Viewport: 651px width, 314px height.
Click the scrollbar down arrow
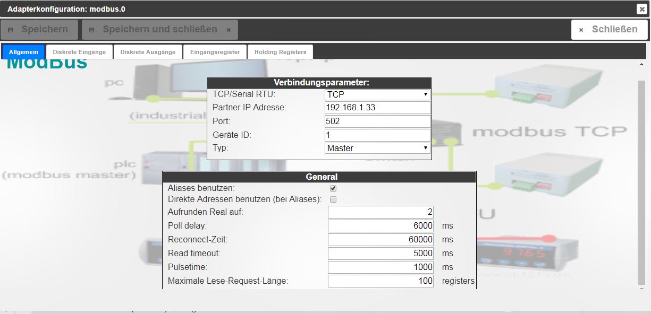pos(641,290)
